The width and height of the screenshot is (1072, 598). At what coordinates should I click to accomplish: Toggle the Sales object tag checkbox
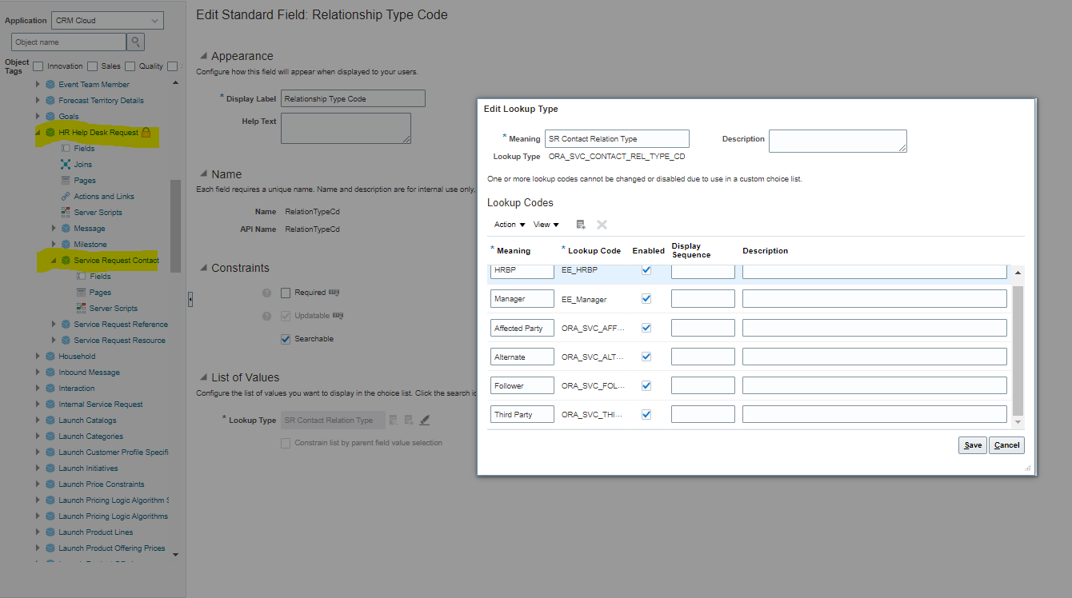(x=93, y=66)
